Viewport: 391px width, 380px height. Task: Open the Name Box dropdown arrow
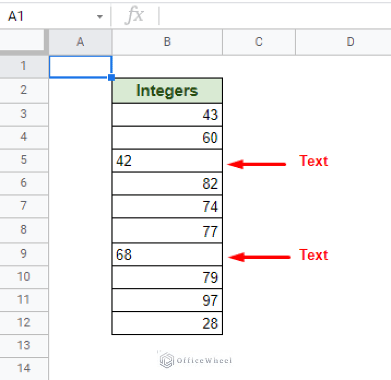pos(99,17)
